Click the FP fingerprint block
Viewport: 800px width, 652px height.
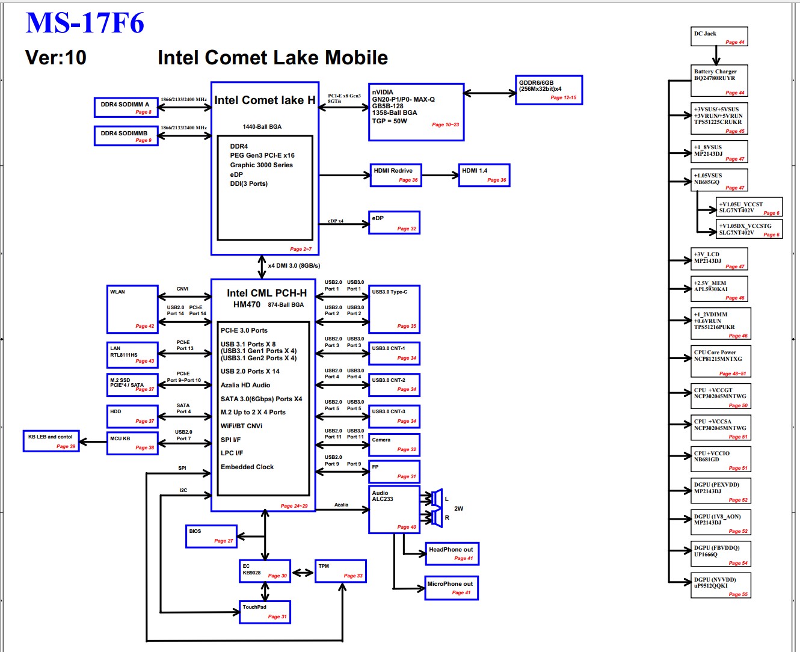(x=394, y=472)
